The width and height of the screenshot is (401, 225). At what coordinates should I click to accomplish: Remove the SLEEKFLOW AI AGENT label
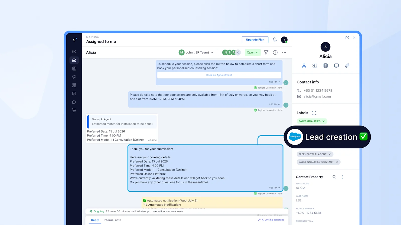click(x=330, y=154)
